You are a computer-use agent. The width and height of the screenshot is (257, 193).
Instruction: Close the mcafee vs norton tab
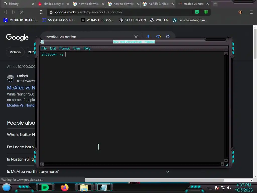click(208, 4)
